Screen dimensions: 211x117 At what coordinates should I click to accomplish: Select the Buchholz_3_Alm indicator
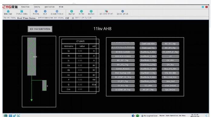[148, 69]
